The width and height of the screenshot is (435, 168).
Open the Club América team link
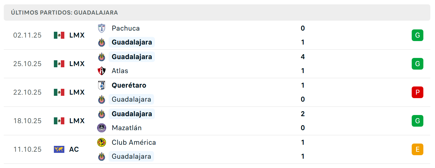(134, 142)
